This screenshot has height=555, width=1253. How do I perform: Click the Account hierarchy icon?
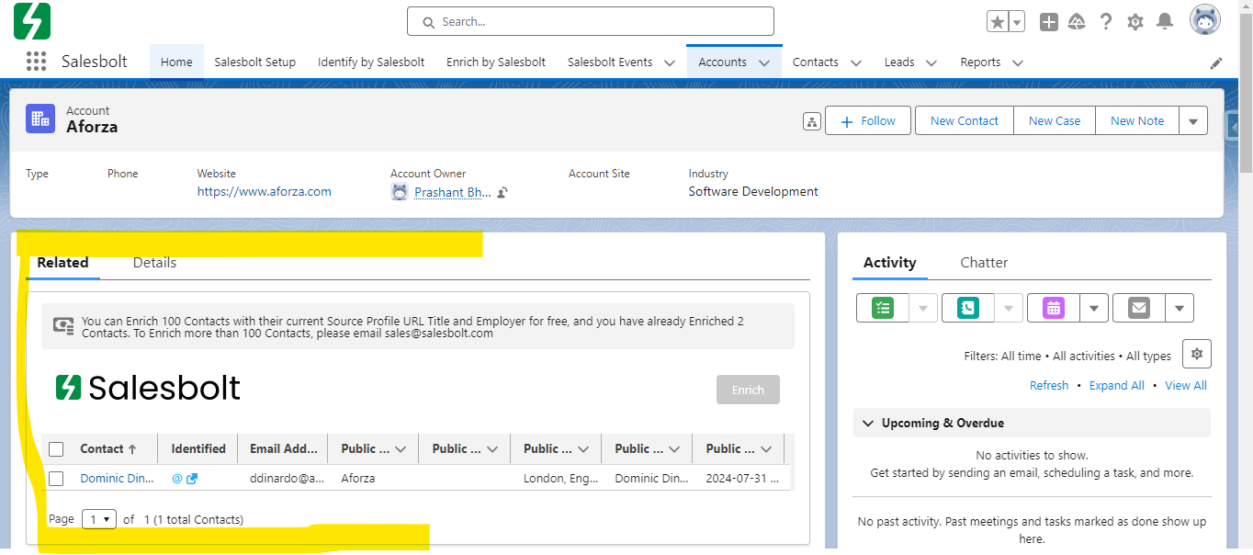point(811,121)
